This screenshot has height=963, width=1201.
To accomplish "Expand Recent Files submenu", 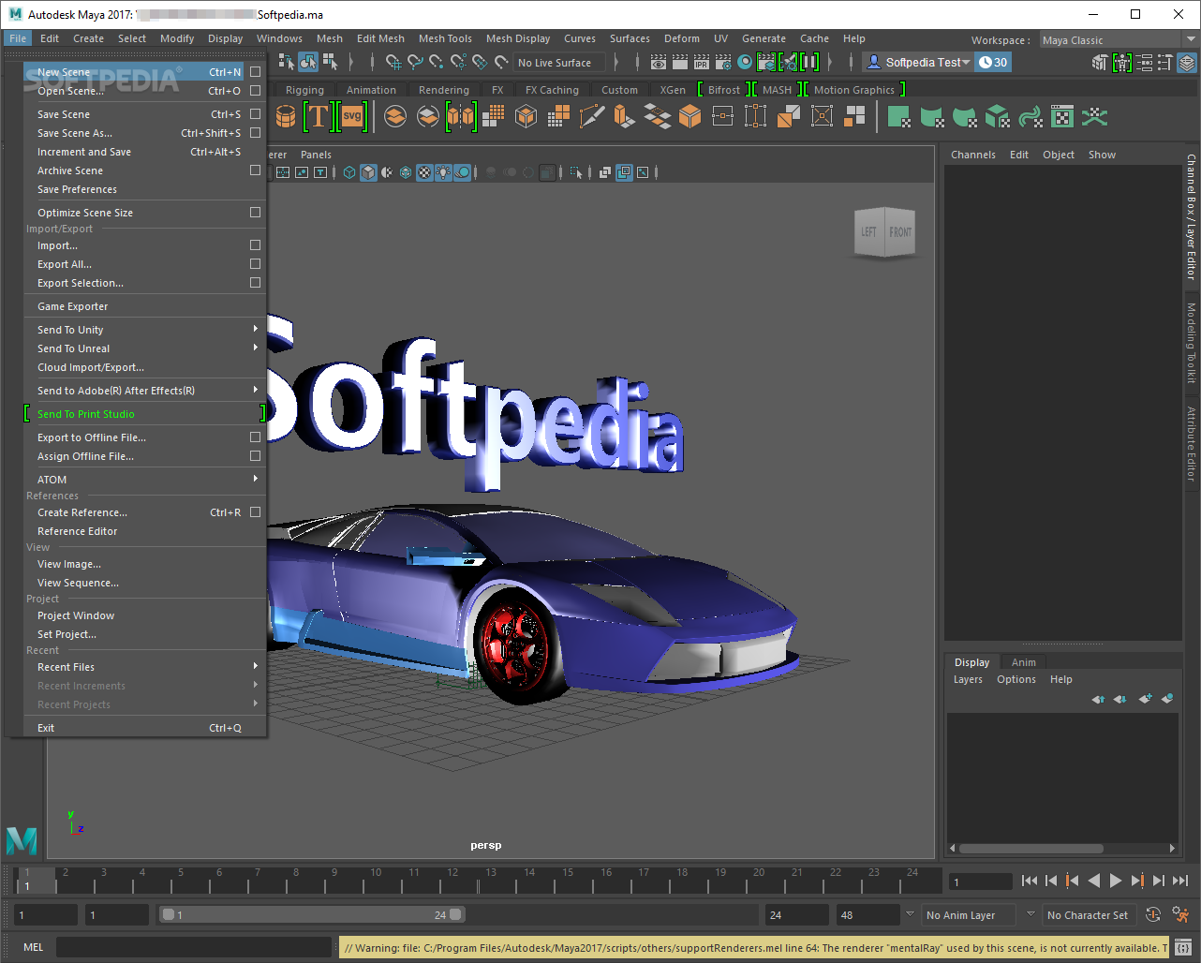I will pyautogui.click(x=255, y=666).
